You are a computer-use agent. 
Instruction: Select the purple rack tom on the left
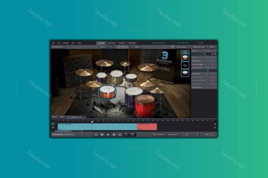[x=101, y=77]
